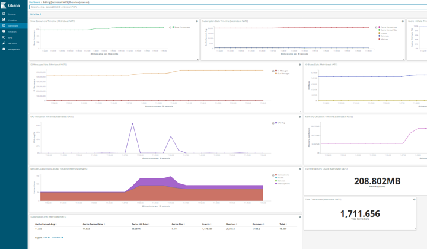Click the 208.802MB memory metric value
Screen dimensions: 427x249
click(x=377, y=181)
